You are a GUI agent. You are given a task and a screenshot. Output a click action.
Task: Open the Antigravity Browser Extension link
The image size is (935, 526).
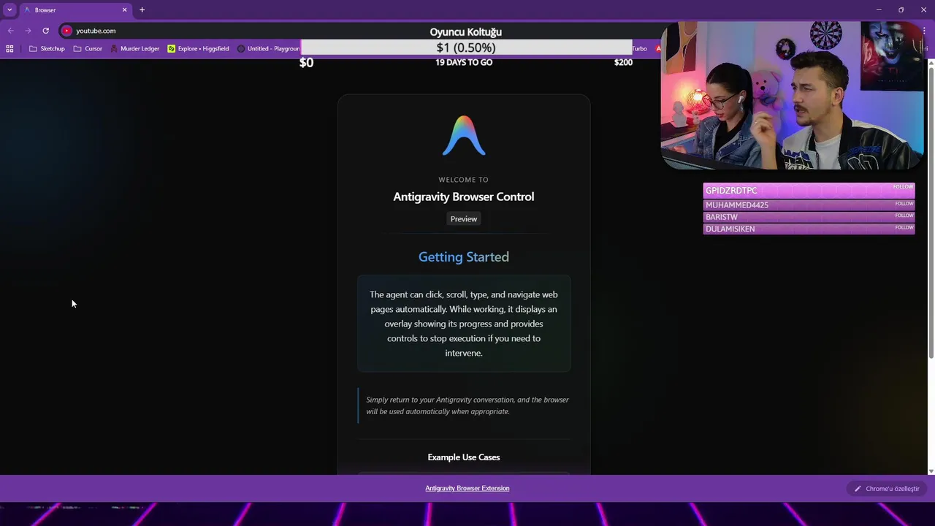(467, 488)
